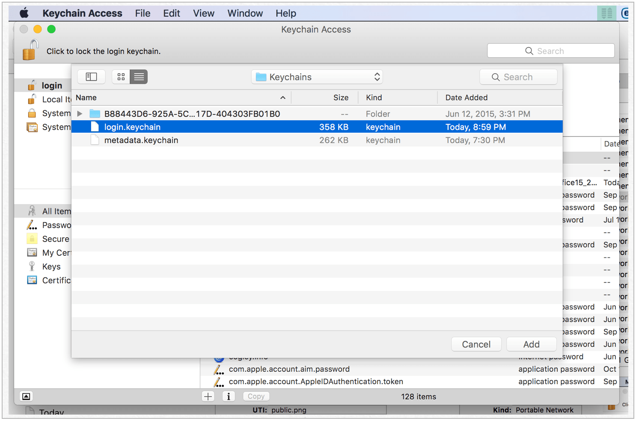The image size is (636, 421).
Task: Switch file dialog to icon view
Action: (x=121, y=77)
